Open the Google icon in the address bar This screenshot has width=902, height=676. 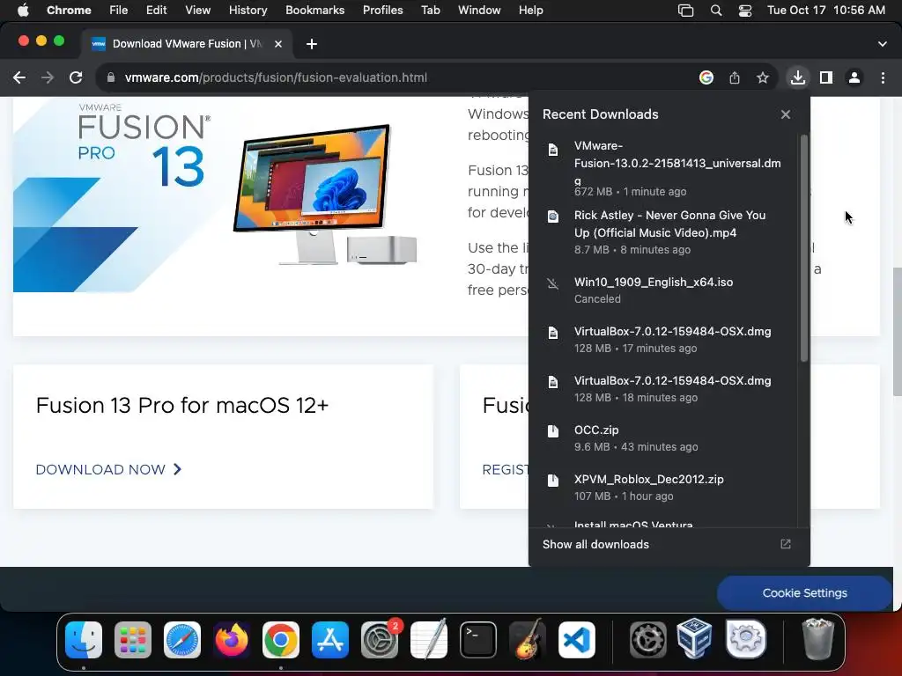click(706, 77)
